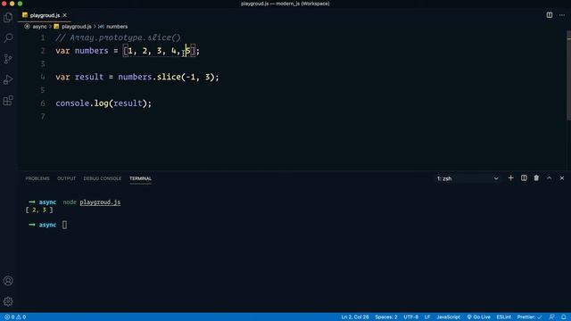Click the playgroud.js link in terminal
The image size is (571, 321).
click(100, 202)
